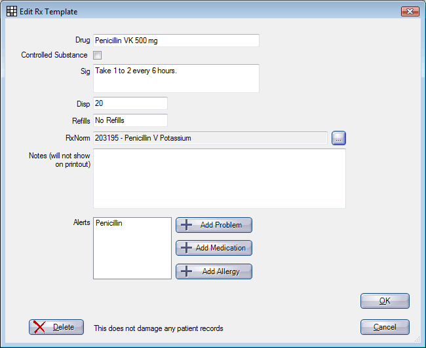Click the plus icon on Add Problem
The height and width of the screenshot is (348, 426).
pos(186,225)
